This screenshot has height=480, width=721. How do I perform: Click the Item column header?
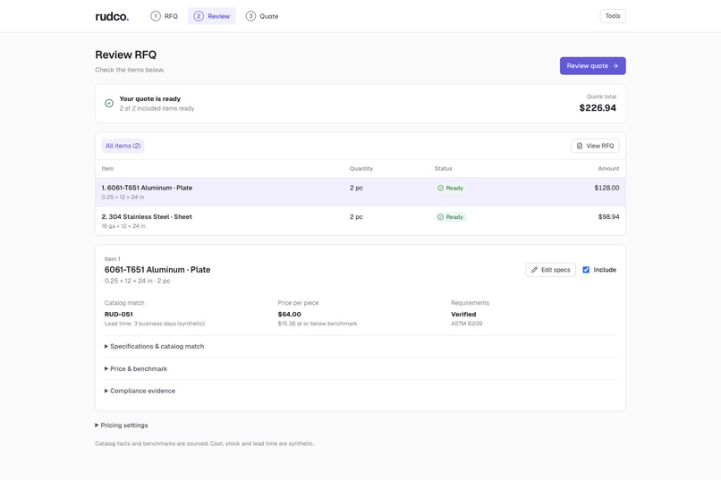(107, 169)
